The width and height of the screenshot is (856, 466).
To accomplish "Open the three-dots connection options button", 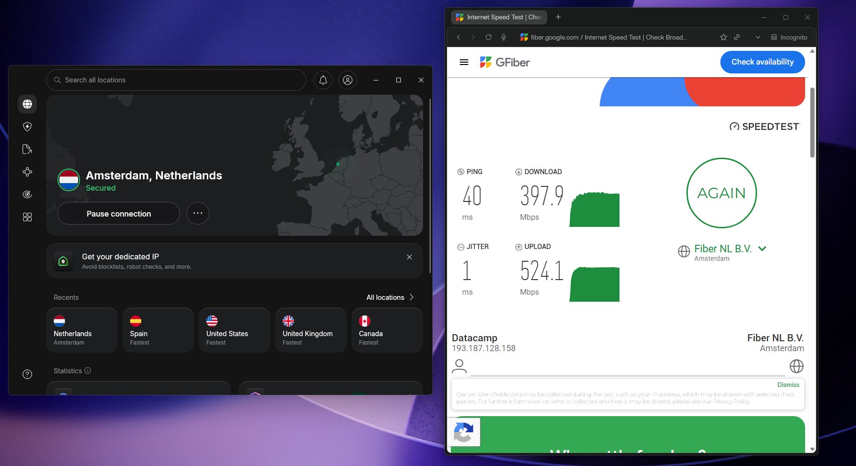I will 198,213.
